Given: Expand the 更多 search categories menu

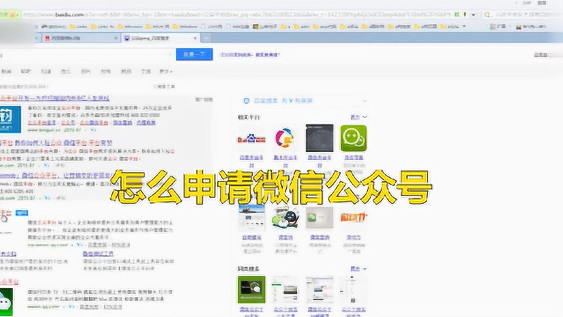Looking at the screenshot, I should click(x=166, y=71).
